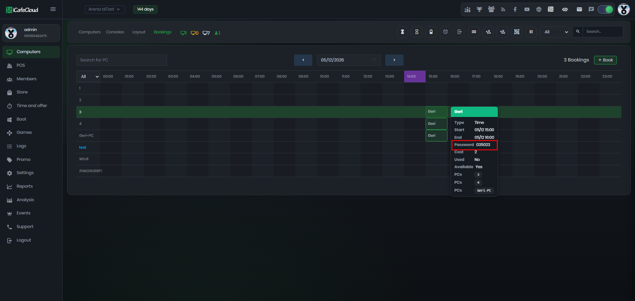Open Games in the sidebar

31,132
